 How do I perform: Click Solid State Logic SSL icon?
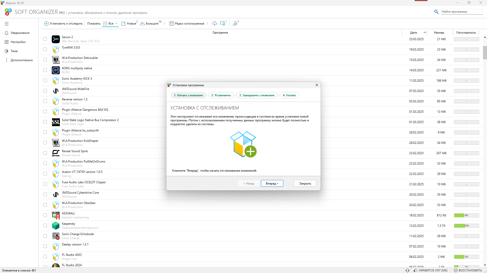click(x=56, y=122)
